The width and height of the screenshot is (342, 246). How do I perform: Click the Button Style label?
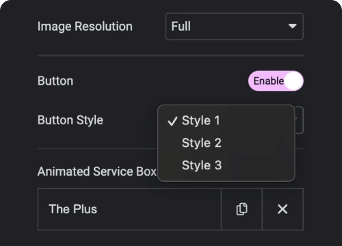tap(70, 120)
